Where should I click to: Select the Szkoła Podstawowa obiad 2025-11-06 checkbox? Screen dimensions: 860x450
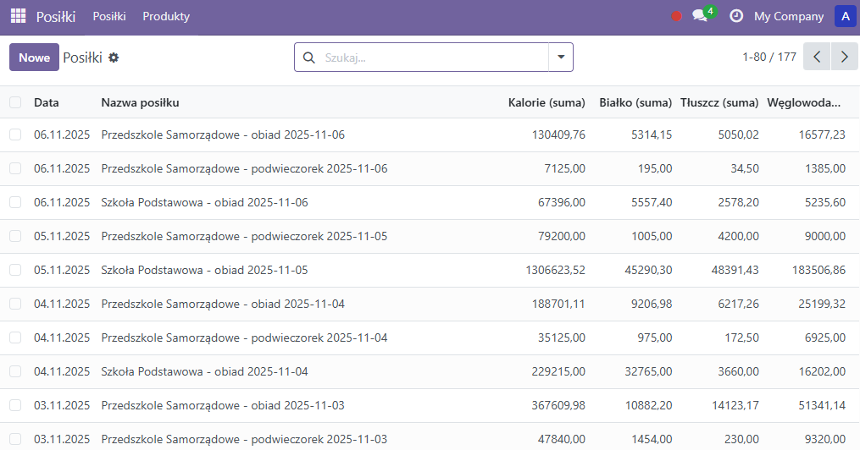coord(15,202)
